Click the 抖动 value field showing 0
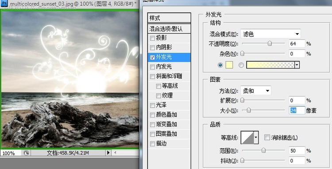Viewport: 332px width, 169px height. tap(297, 161)
